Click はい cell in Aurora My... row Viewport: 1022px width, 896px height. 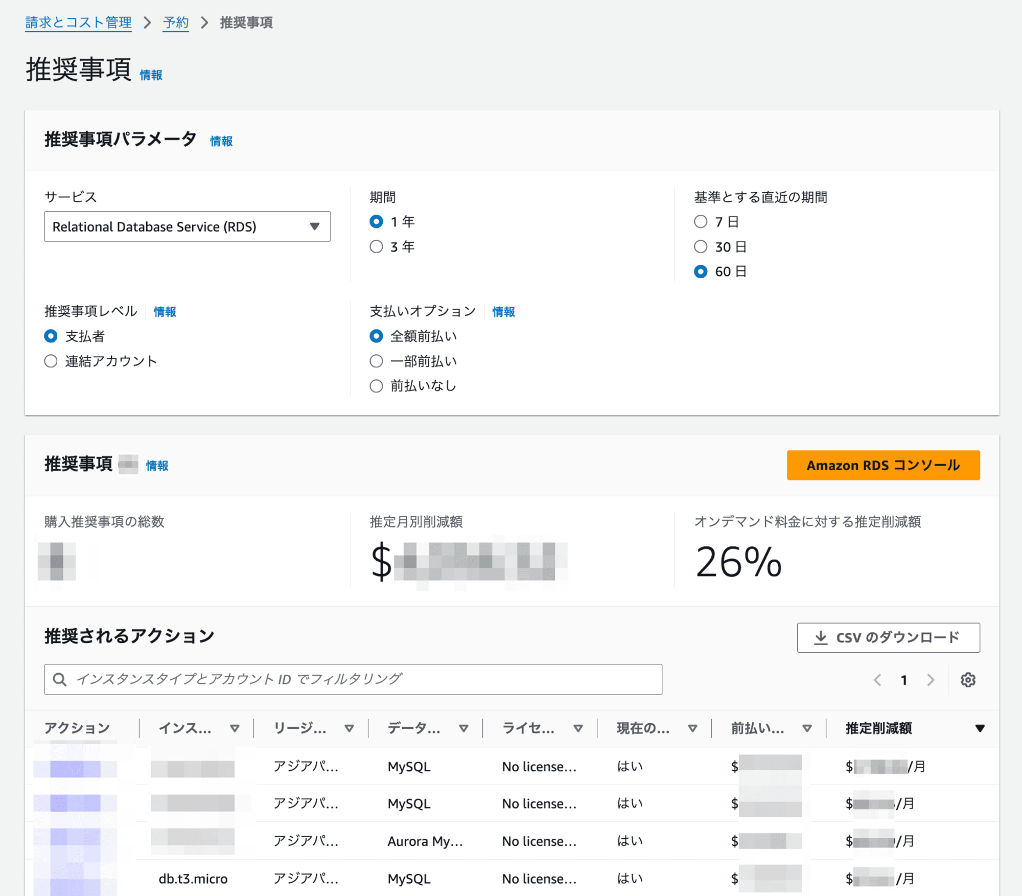point(630,841)
